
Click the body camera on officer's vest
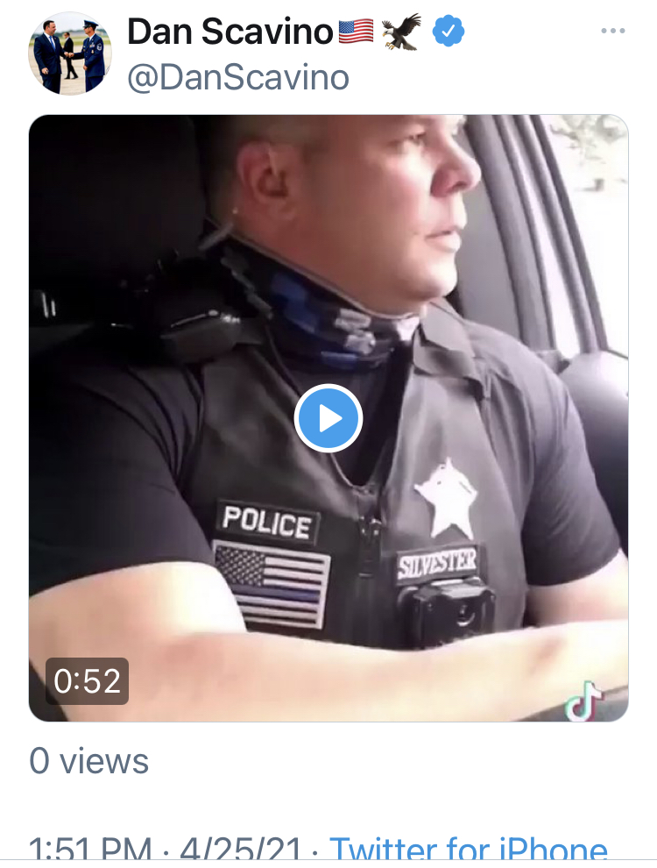click(447, 612)
